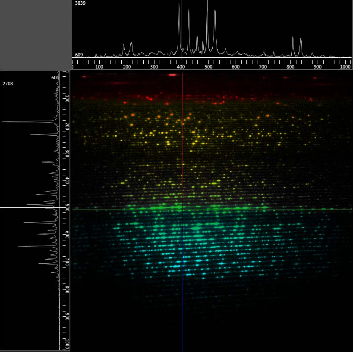Click the 800 label on horizontal ruler
Viewport: 353px width, 352px height.
coord(290,67)
